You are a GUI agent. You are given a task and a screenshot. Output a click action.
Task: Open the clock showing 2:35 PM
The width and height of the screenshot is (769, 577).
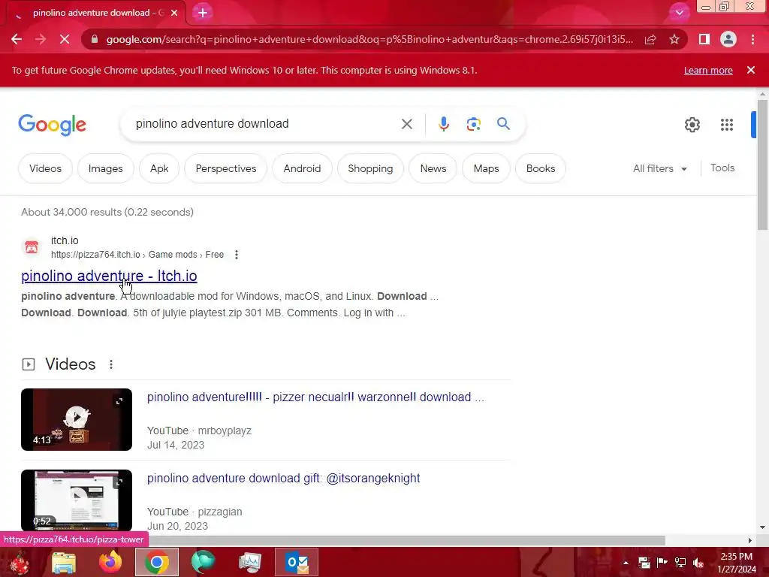tap(736, 563)
